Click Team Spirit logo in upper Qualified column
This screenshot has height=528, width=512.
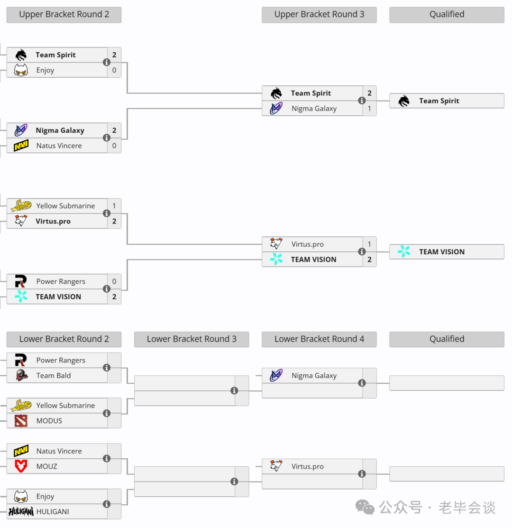point(404,101)
